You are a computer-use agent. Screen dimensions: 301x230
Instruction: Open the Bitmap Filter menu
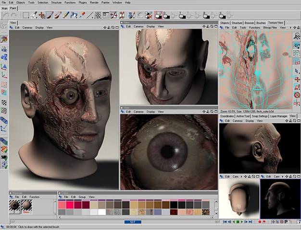coord(270,28)
